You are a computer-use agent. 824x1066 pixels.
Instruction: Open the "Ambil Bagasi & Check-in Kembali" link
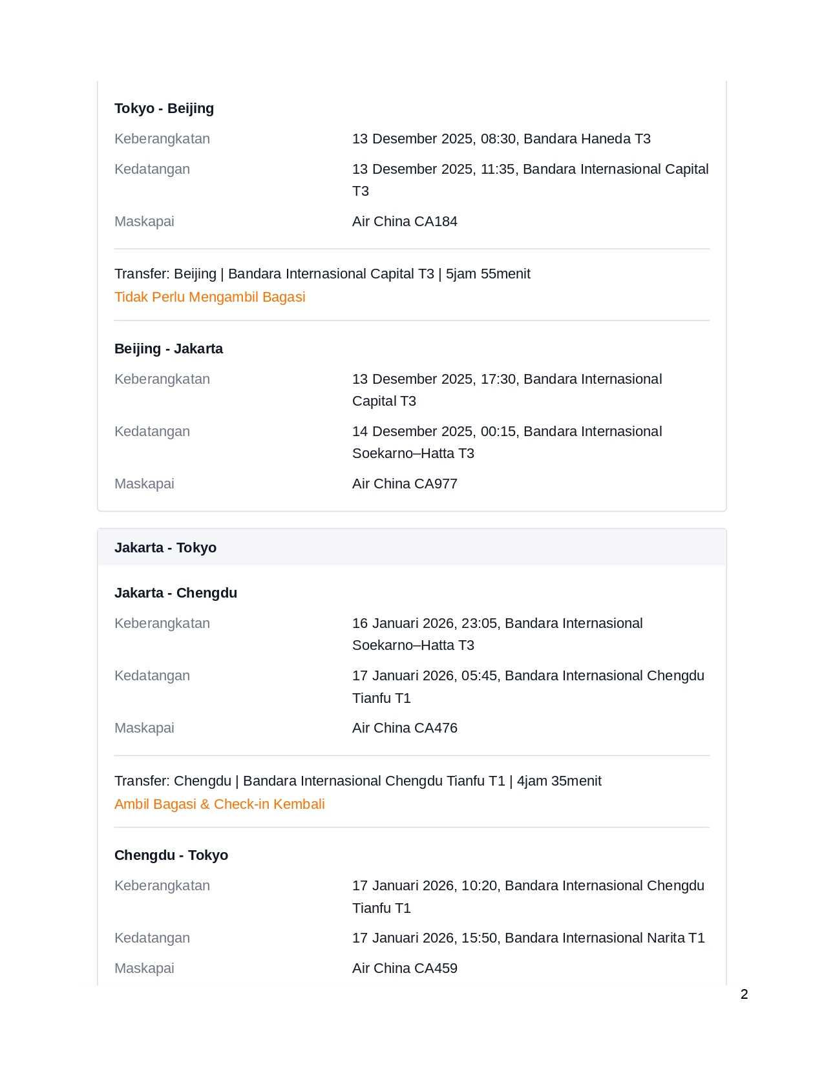[x=219, y=804]
